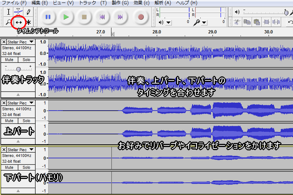
Task: Solo the third (harmony) track
Action: click(x=26, y=167)
